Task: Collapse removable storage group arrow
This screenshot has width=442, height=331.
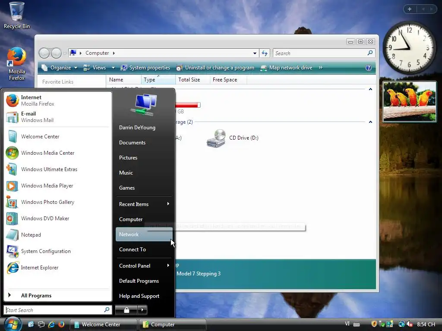Action: pyautogui.click(x=370, y=122)
